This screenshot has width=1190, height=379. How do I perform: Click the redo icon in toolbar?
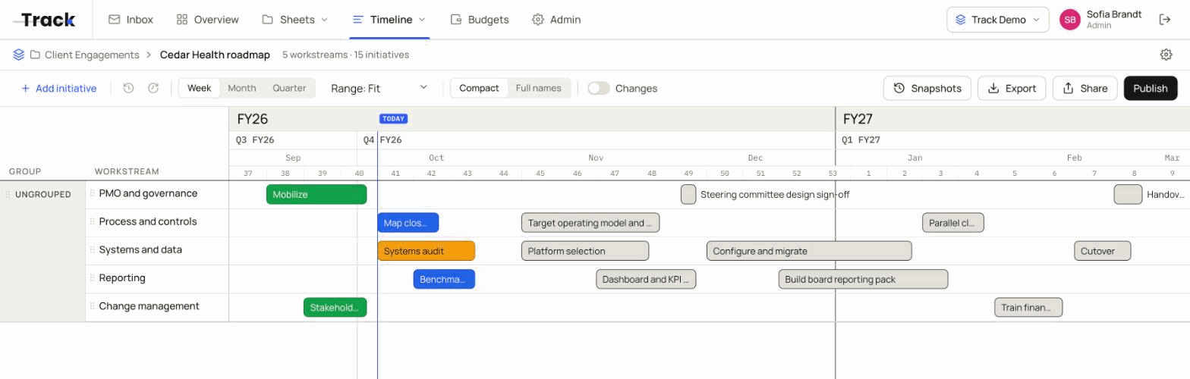click(x=153, y=88)
